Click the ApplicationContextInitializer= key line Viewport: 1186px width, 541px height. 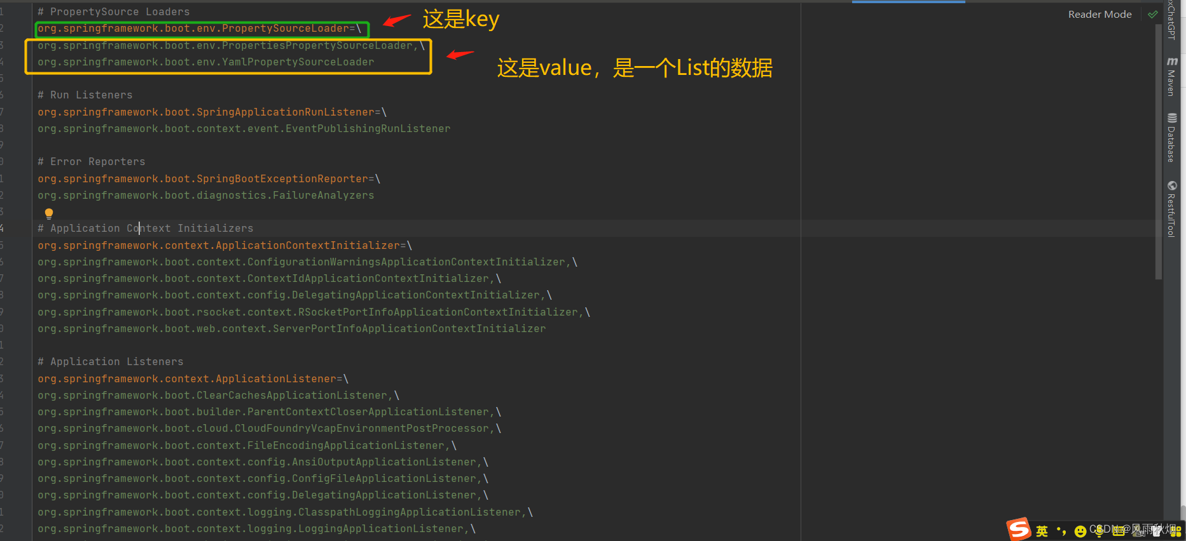point(224,246)
